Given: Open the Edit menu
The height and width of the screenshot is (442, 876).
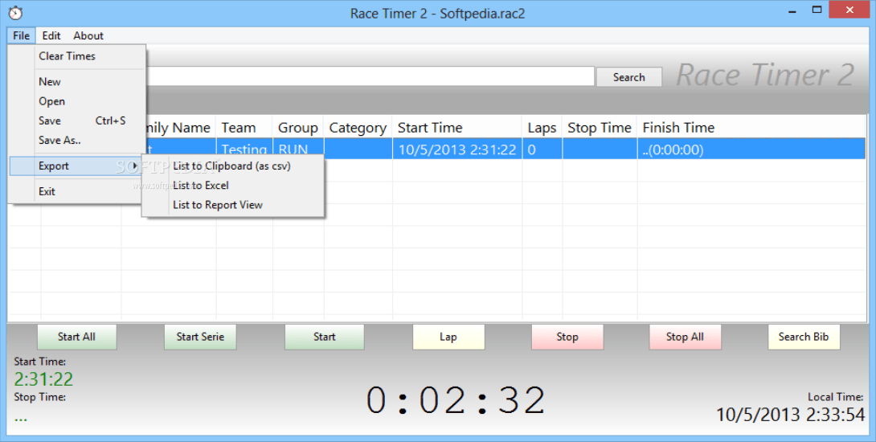Looking at the screenshot, I should pos(51,36).
